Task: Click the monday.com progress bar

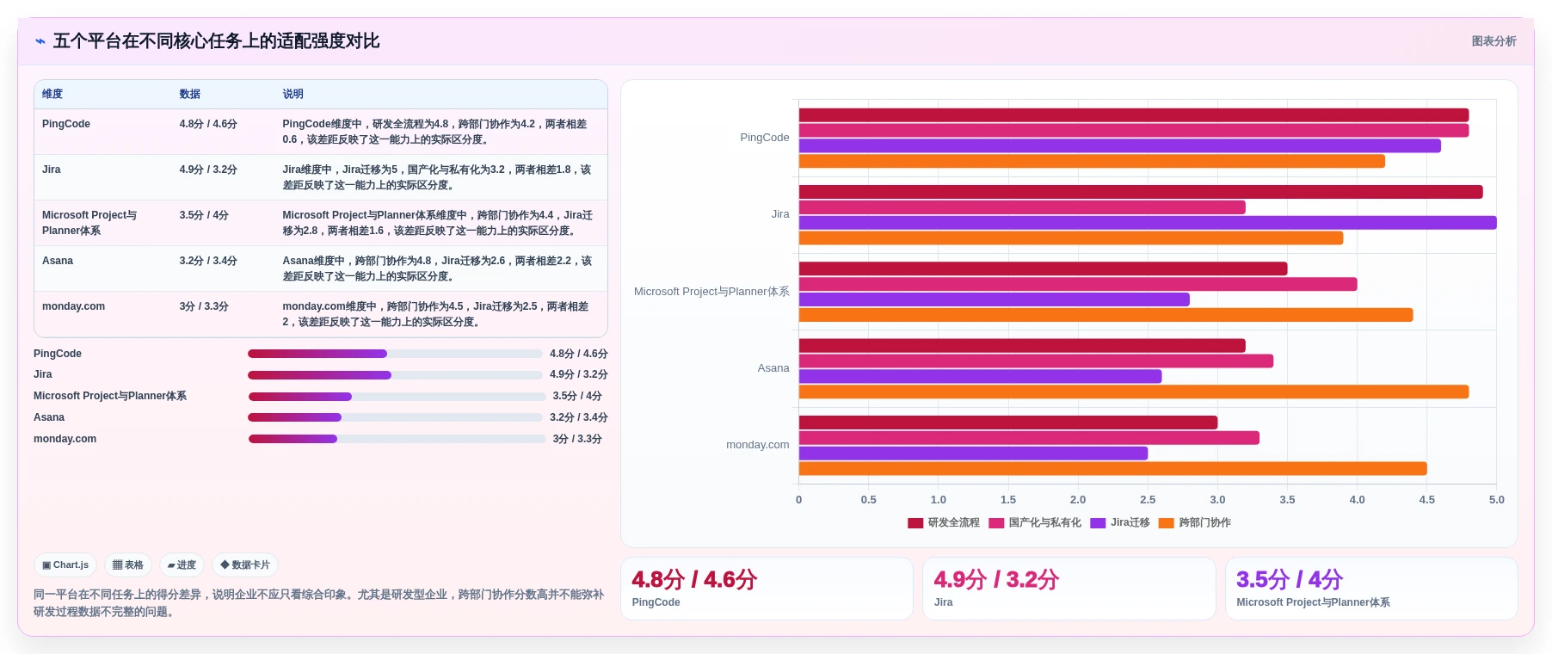Action: click(x=397, y=439)
